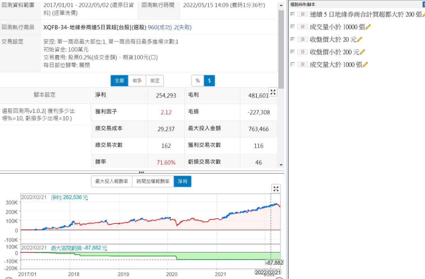Show chart as 最大投入報酬率
425x279 pixels.
112,182
